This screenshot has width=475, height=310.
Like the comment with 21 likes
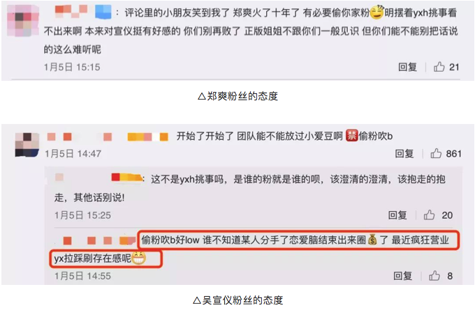(x=439, y=67)
